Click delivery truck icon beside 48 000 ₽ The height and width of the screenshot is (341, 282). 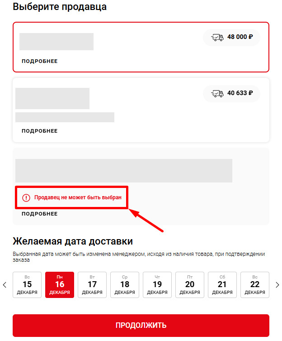pyautogui.click(x=217, y=38)
